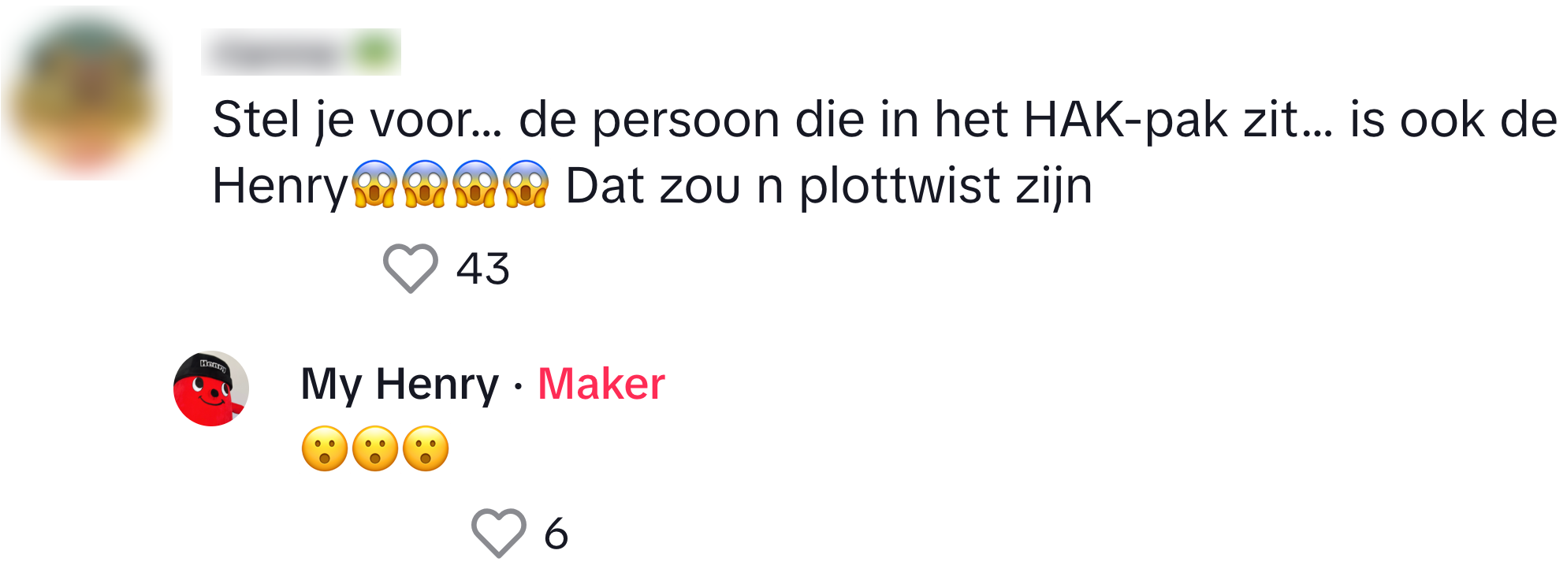Tap the first scream emoji in the comment
1567x580 pixels.
pyautogui.click(x=377, y=187)
